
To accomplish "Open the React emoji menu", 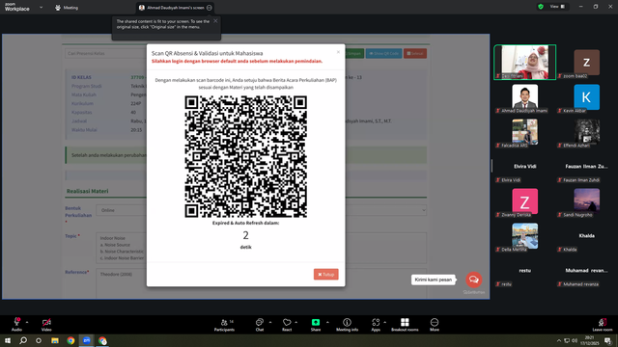I will click(x=287, y=325).
